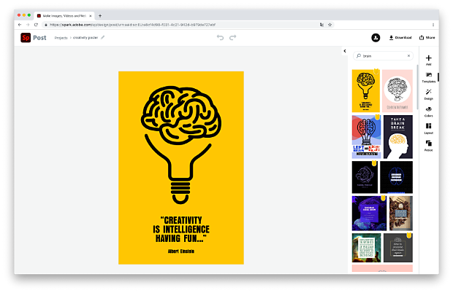Reload the browser page
Viewport: 453px width, 293px height.
[x=36, y=25]
